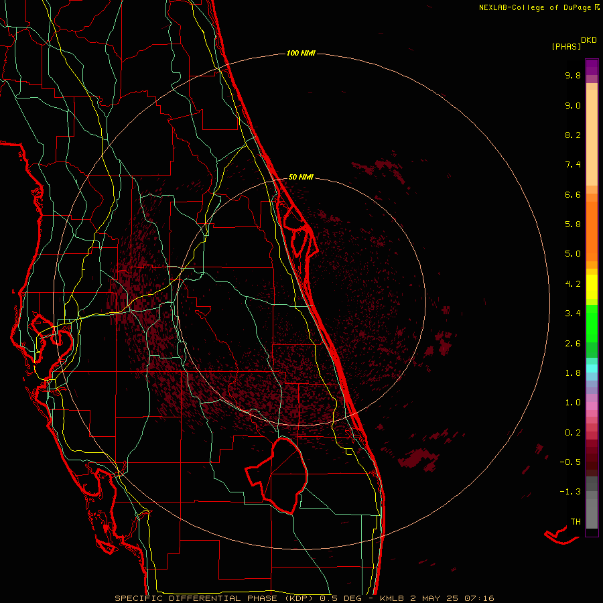Click the 9.0 scale value
603x603 pixels.
point(573,105)
